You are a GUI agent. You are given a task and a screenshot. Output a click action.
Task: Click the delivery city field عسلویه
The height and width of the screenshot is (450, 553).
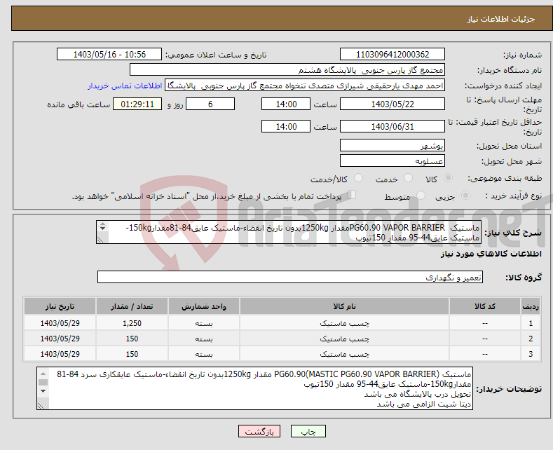tap(392, 161)
